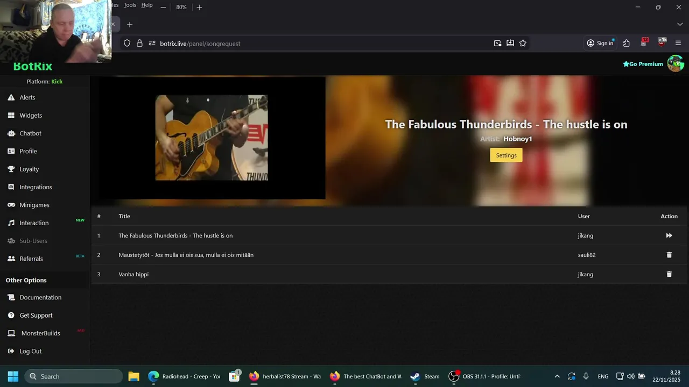Switch to Radiohead Creep Edge window

(x=185, y=376)
